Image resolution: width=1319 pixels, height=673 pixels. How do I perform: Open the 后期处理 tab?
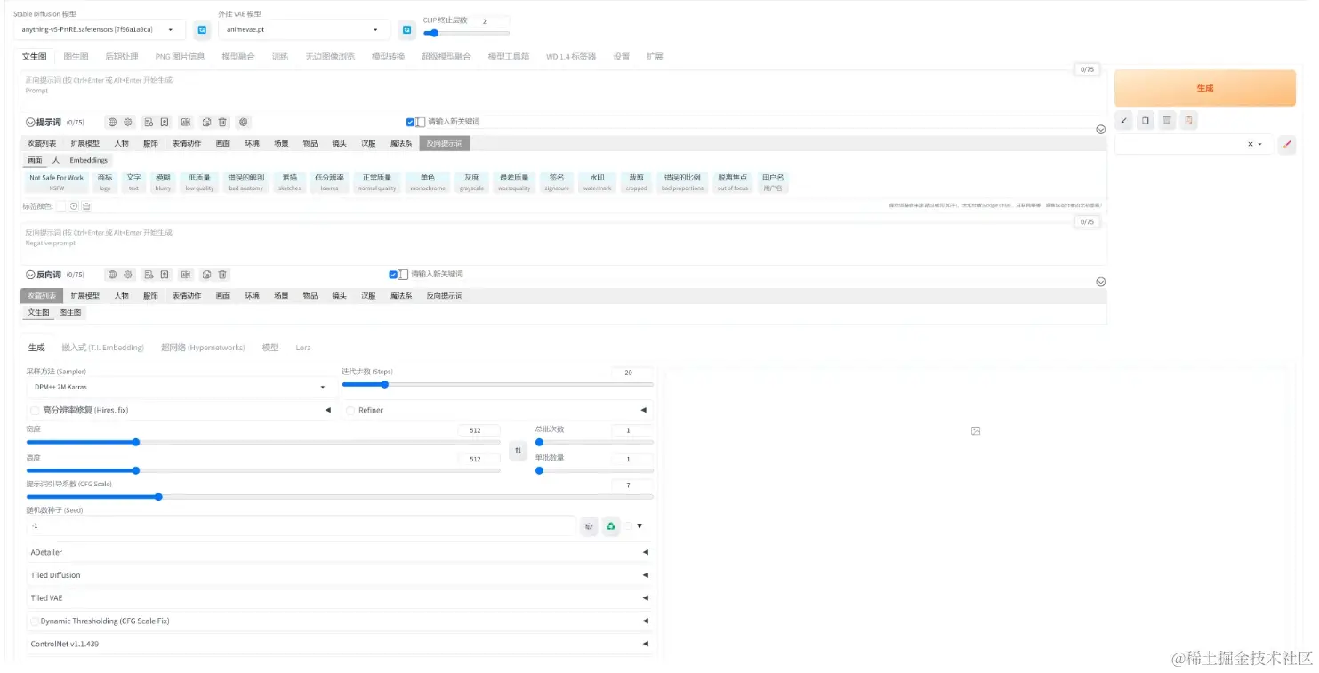pyautogui.click(x=122, y=56)
